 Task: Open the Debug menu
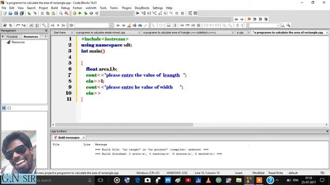(x=65, y=8)
